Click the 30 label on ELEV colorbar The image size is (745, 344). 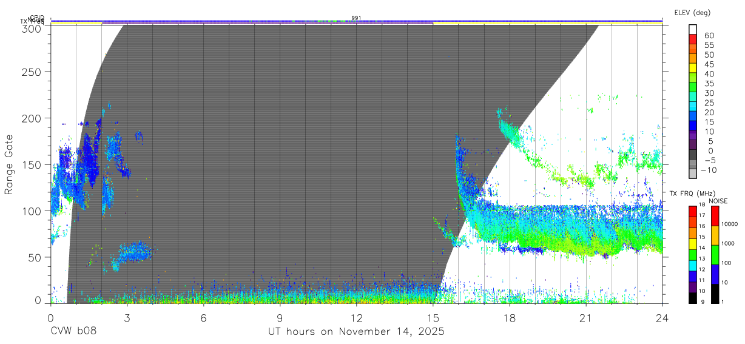coord(708,93)
